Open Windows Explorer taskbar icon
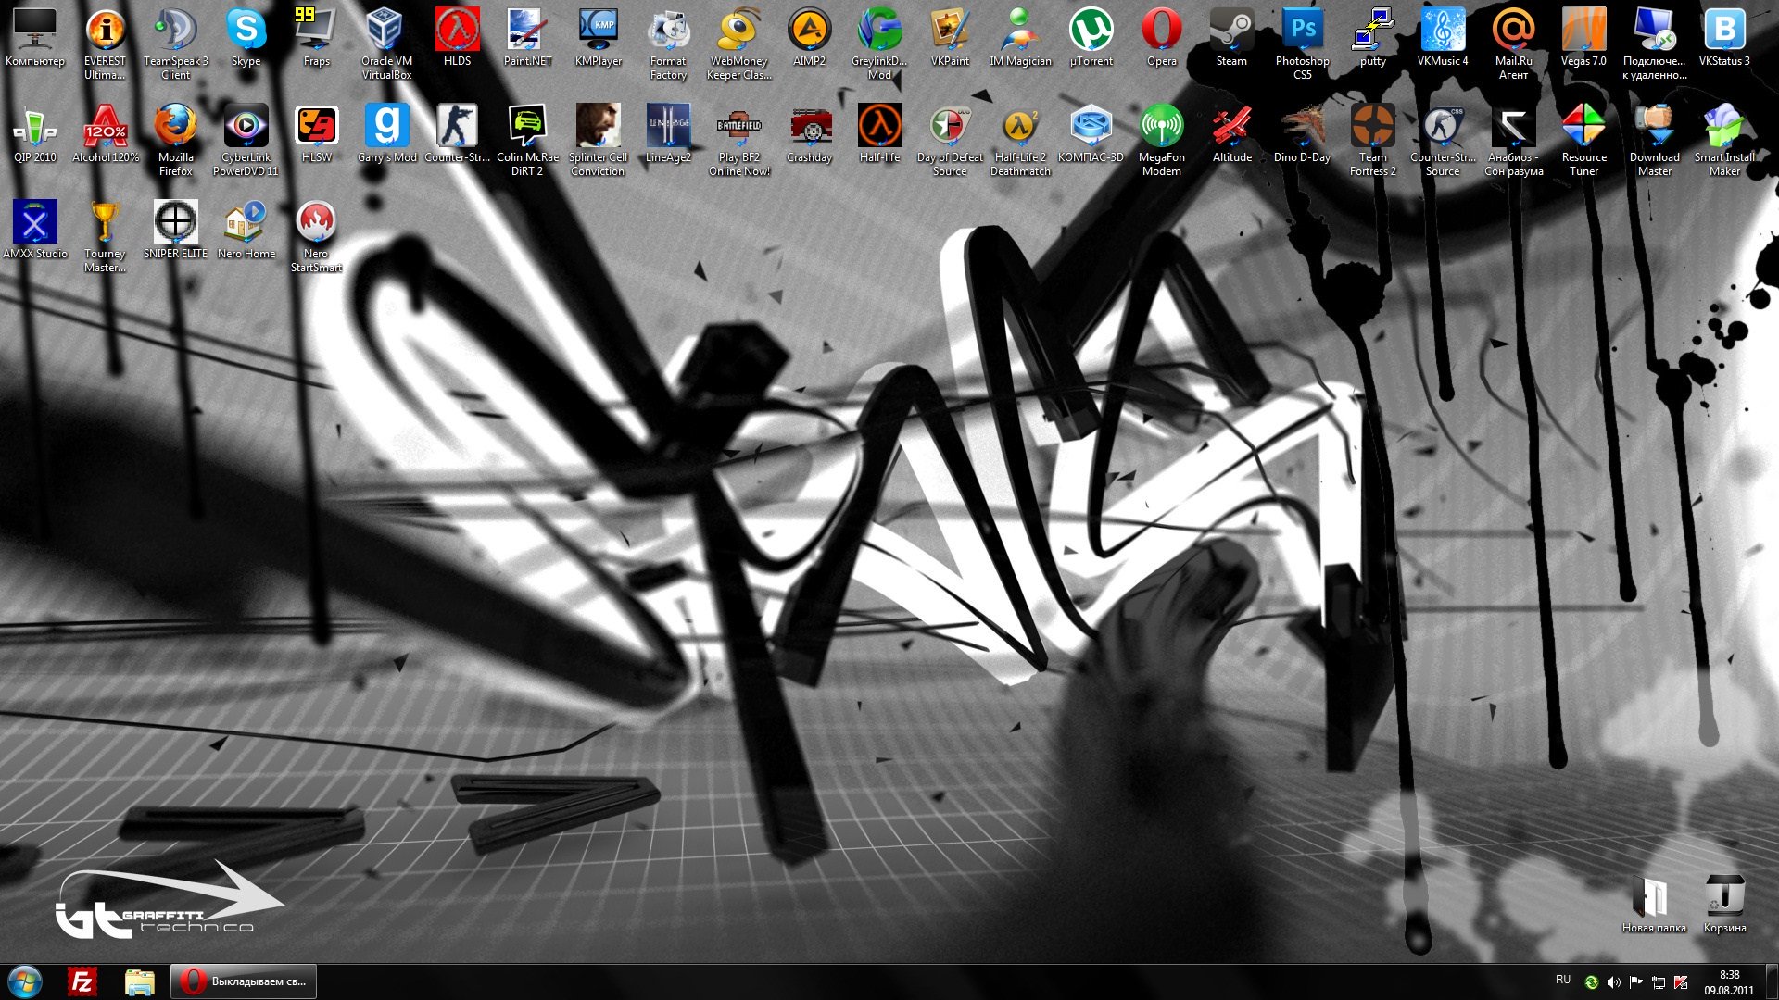The image size is (1779, 1000). tap(139, 981)
